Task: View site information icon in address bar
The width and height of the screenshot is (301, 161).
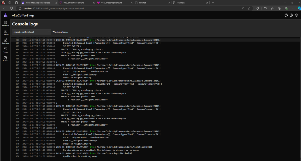Action: (x=20, y=8)
